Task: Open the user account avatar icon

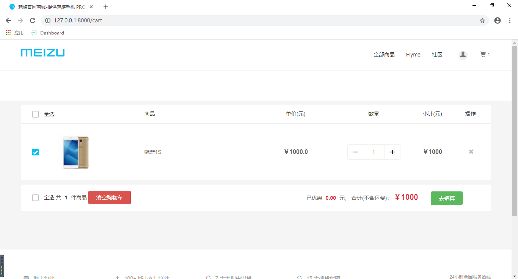Action: pos(463,55)
